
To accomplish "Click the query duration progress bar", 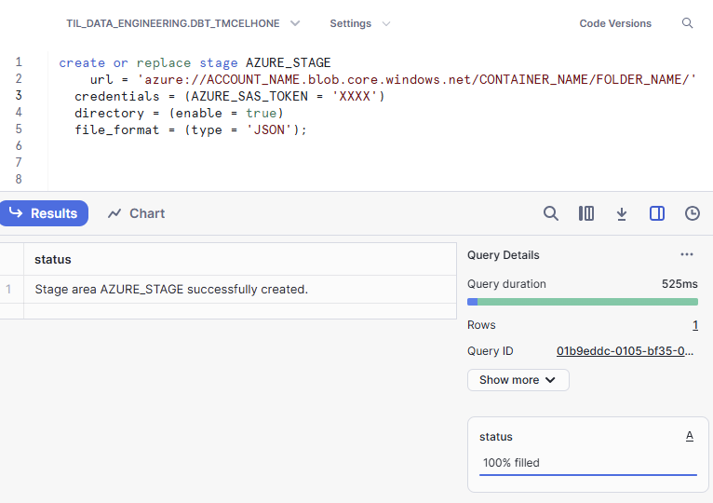I will pos(583,302).
